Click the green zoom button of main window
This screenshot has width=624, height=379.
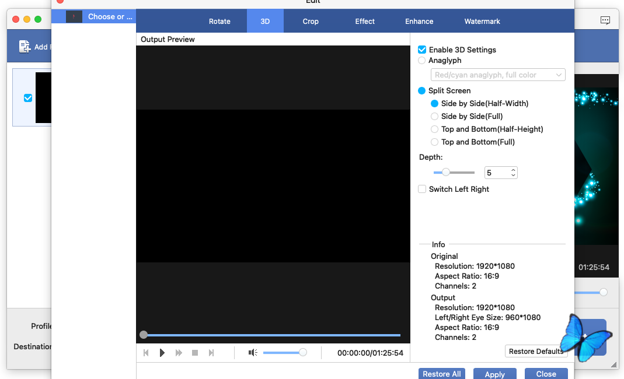coord(38,19)
